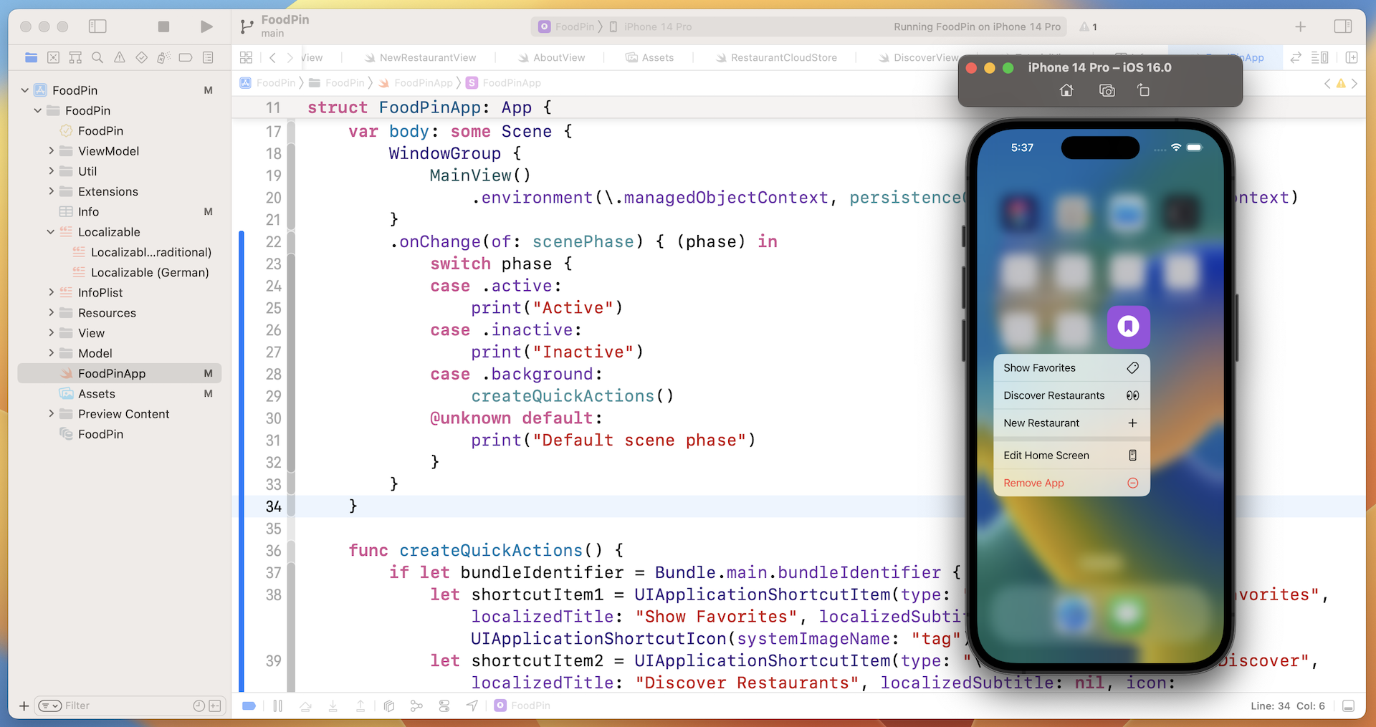Click FoodPin in the breadcrumb path
Image resolution: width=1376 pixels, height=727 pixels.
[x=276, y=83]
